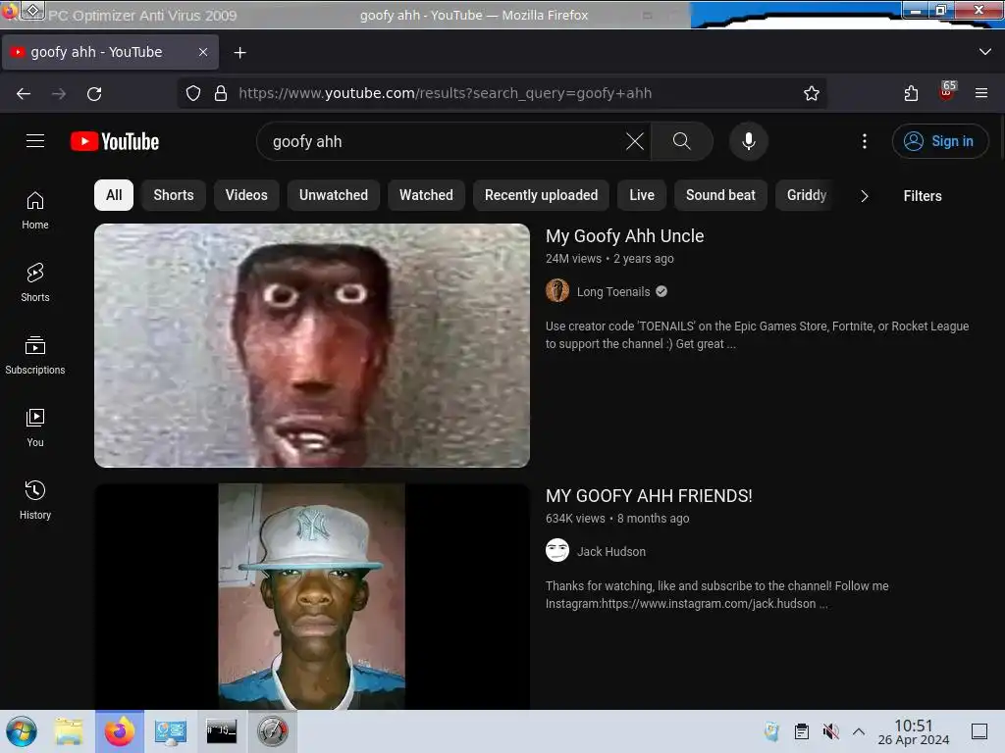Open the My Goofy Ahh Uncle video title
Image resolution: width=1005 pixels, height=753 pixels.
point(624,236)
